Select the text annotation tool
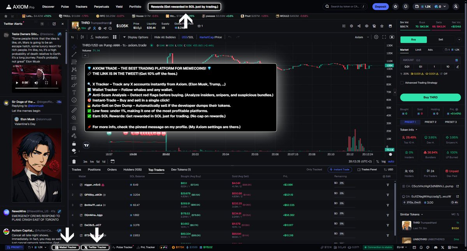467x251 pixels. (x=74, y=92)
